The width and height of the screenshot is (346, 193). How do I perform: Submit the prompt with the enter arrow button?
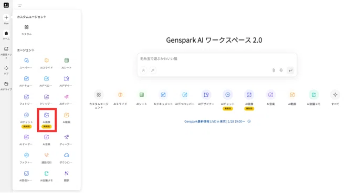(x=290, y=70)
